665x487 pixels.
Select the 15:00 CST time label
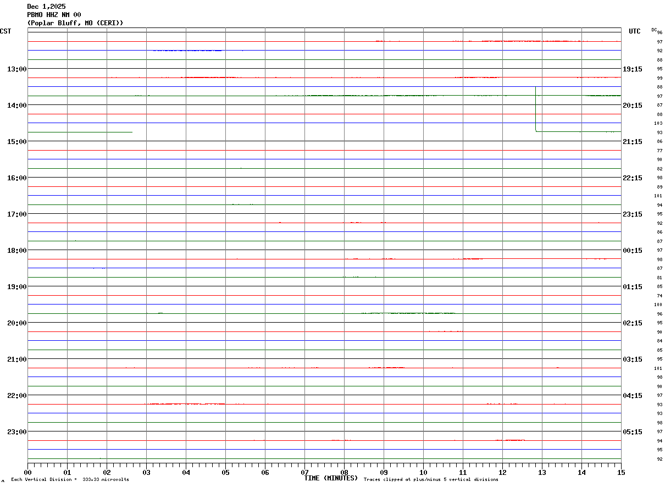click(x=17, y=141)
